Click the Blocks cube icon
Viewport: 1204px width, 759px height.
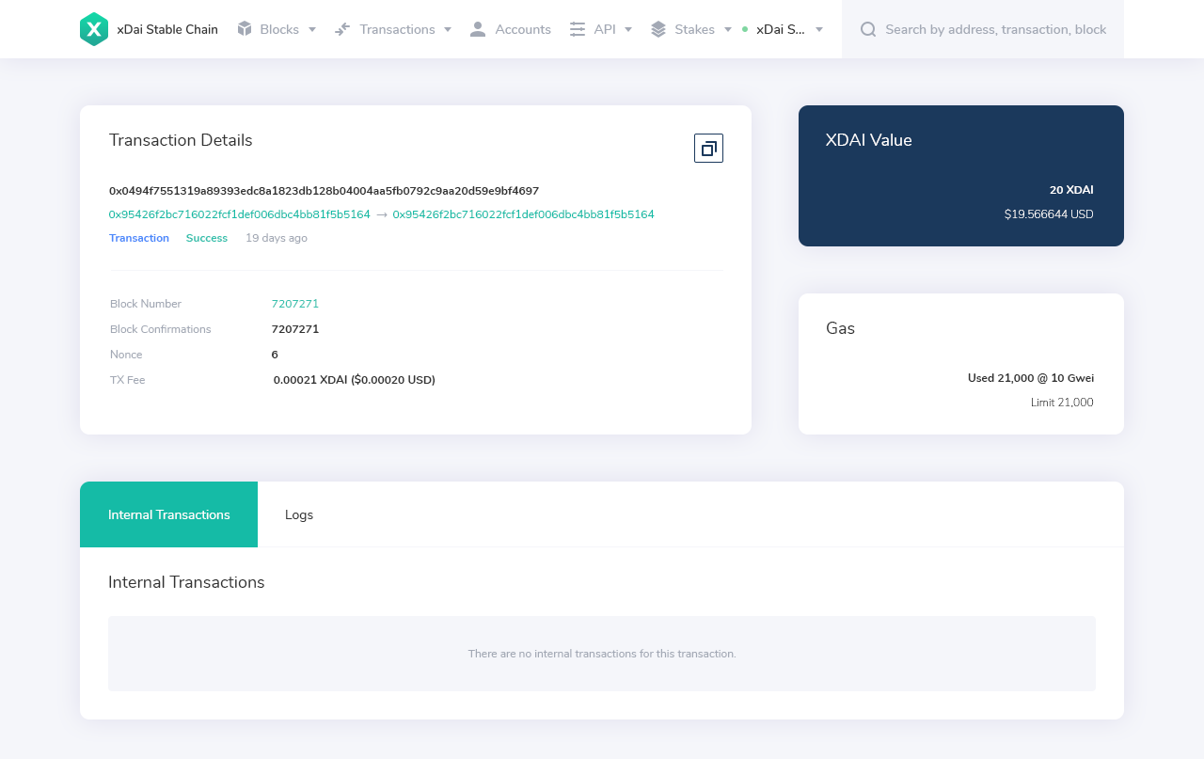245,29
